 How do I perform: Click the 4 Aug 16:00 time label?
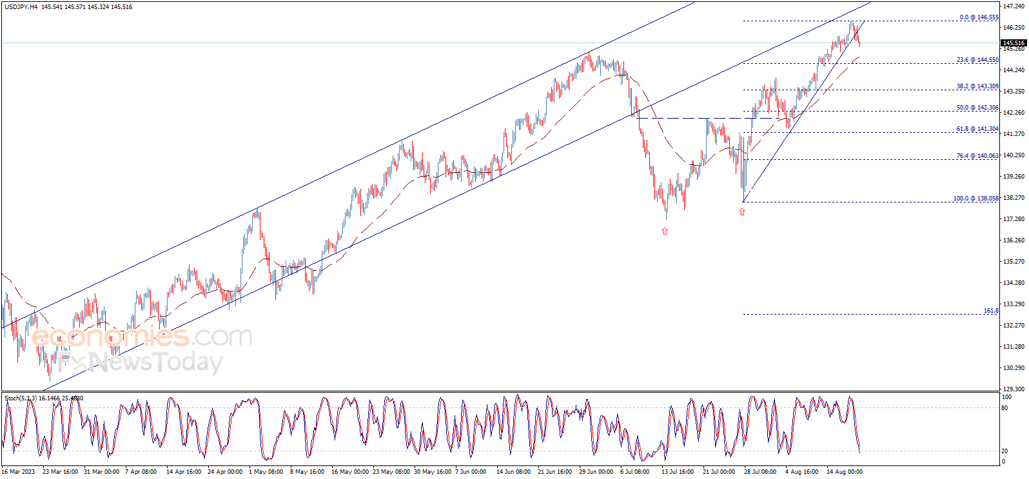click(801, 472)
